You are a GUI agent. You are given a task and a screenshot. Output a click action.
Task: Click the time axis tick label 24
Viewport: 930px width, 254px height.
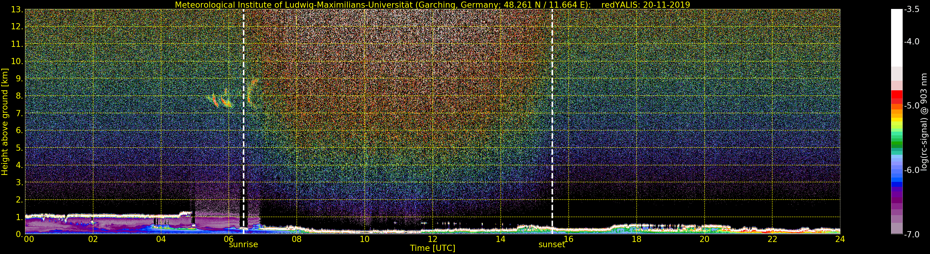[840, 239]
